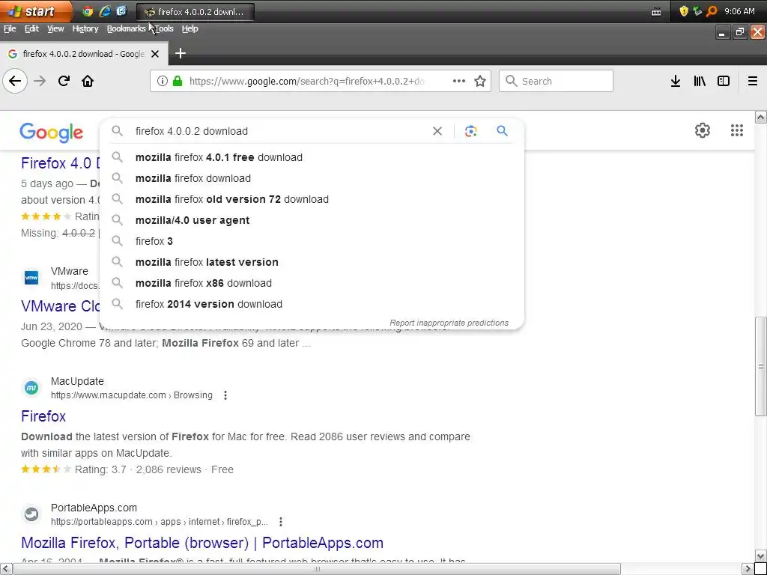Open more options for MacUpdate result
This screenshot has width=767, height=575.
(x=225, y=395)
